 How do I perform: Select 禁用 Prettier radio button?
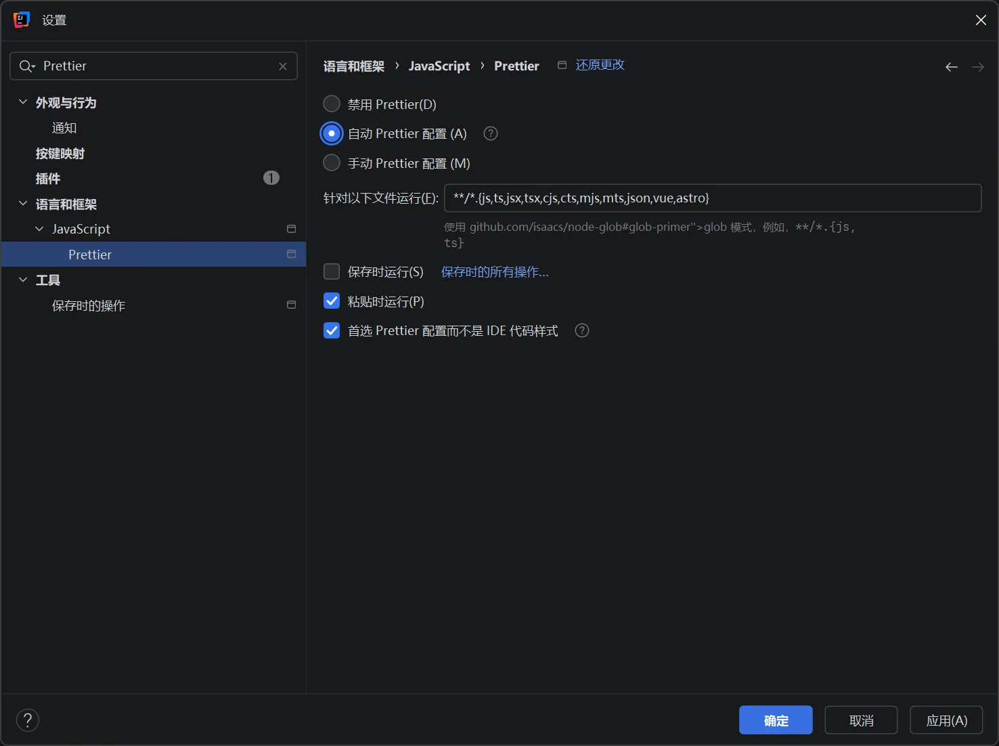[x=332, y=104]
